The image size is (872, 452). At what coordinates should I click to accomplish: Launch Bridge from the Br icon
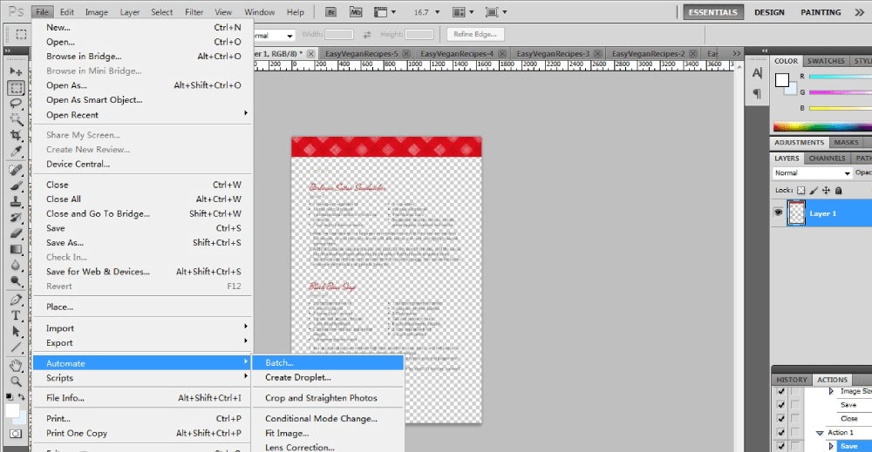tap(332, 12)
